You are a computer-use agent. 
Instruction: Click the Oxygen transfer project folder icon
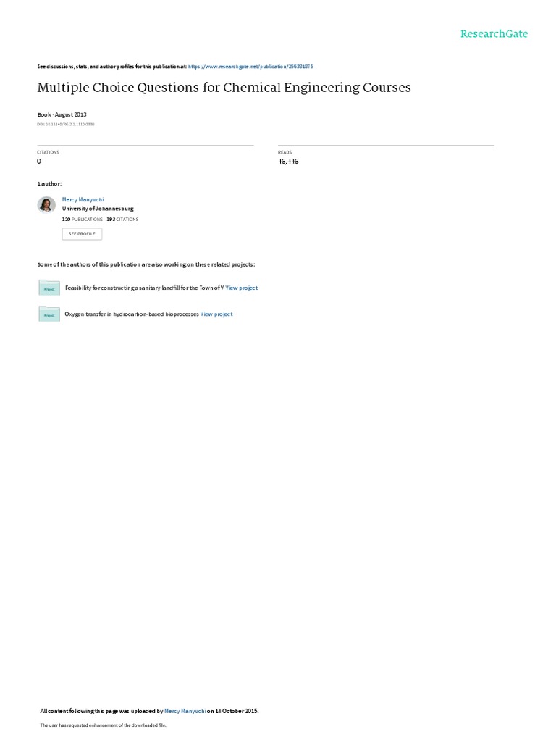(x=49, y=314)
